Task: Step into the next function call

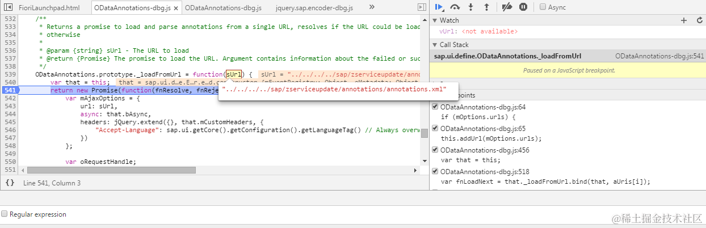Action: click(x=470, y=7)
